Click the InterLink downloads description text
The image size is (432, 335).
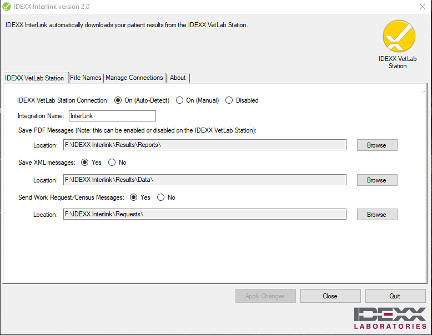coord(127,25)
